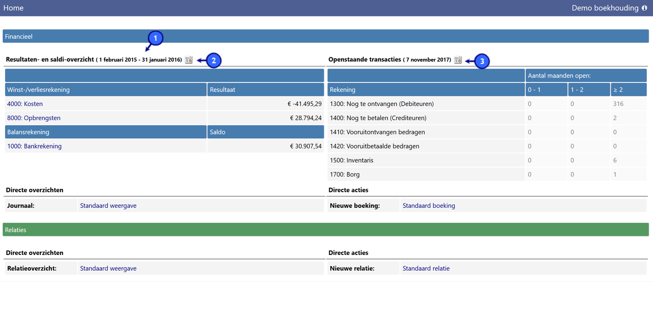Select row 1410: Vooruitontvangen bedragen

[487, 132]
